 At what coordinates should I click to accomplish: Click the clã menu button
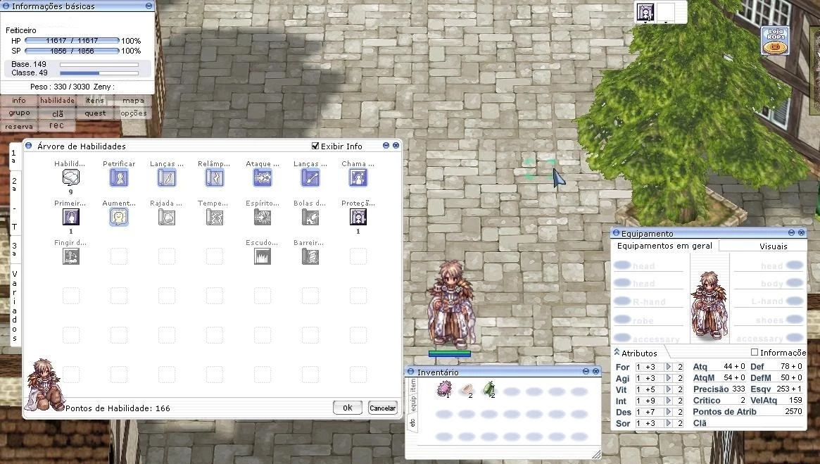pos(58,113)
